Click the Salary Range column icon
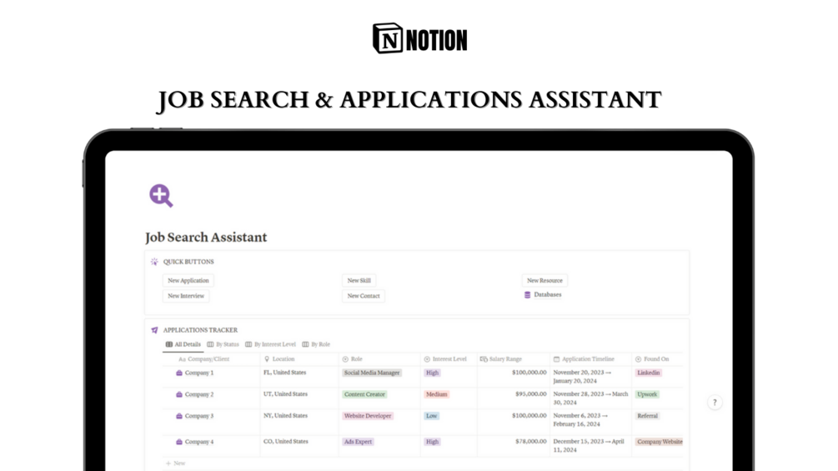The image size is (838, 471). tap(484, 358)
